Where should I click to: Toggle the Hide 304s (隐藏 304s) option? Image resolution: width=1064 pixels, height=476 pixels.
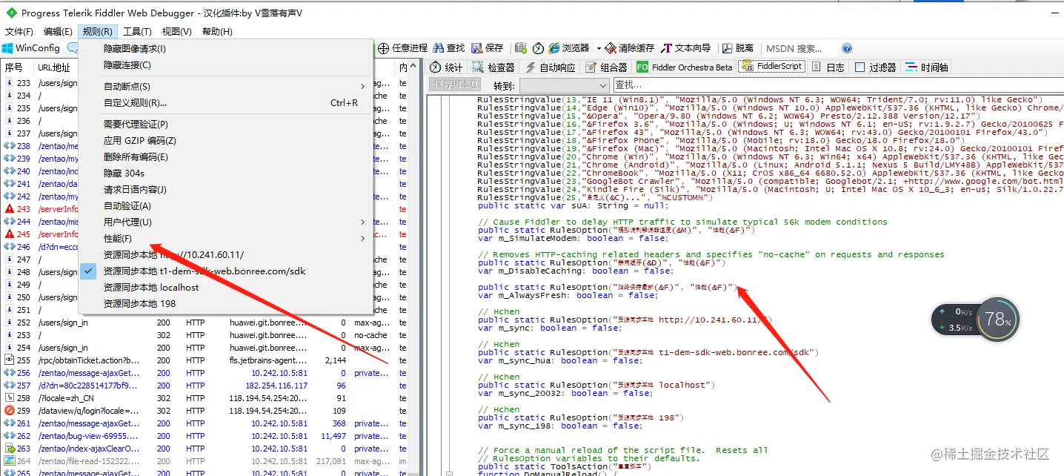pos(225,173)
